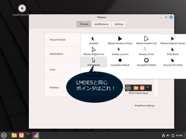Minimize the Themes window
This screenshot has height=139, width=186.
tap(161, 18)
